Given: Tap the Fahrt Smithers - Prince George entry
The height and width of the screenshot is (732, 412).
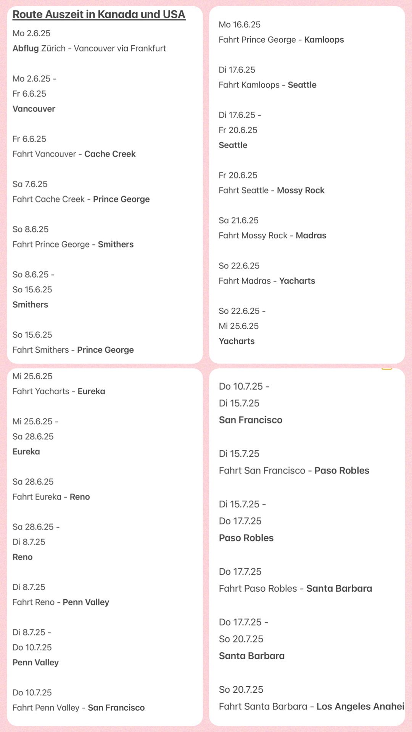Looking at the screenshot, I should coord(73,350).
